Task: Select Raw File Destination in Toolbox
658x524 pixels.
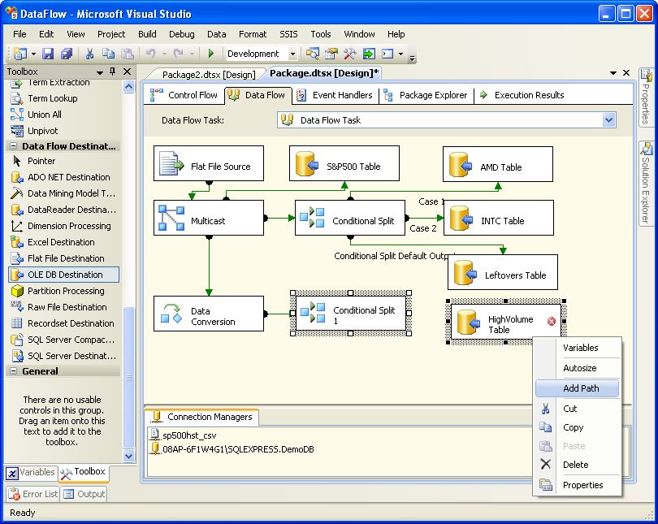Action: pyautogui.click(x=59, y=307)
